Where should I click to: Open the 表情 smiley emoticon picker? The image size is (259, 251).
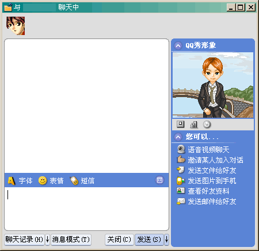(43, 180)
